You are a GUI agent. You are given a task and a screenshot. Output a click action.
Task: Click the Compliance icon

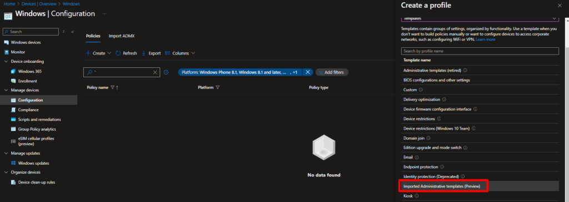coord(13,110)
